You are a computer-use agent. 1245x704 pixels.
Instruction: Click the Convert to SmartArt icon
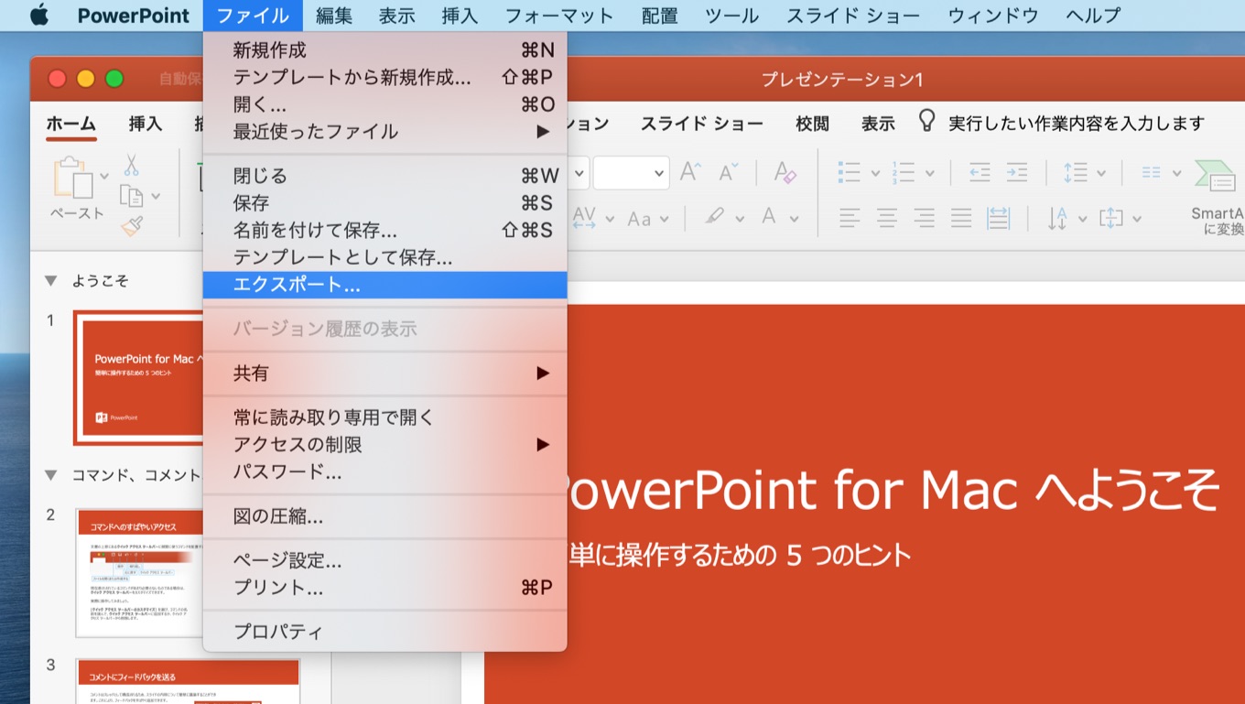[1217, 177]
